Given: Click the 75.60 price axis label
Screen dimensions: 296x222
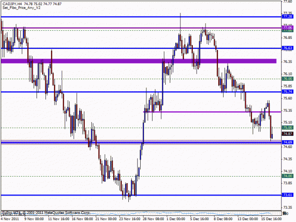Looking at the screenshot, I should [287, 98].
